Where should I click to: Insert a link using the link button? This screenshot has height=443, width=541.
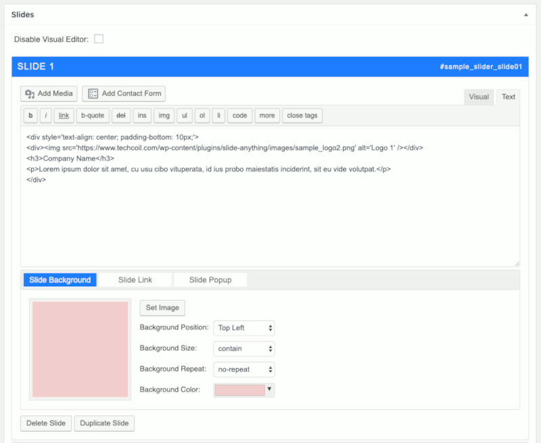click(x=64, y=115)
